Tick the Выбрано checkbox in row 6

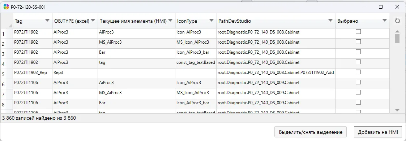pyautogui.click(x=358, y=82)
